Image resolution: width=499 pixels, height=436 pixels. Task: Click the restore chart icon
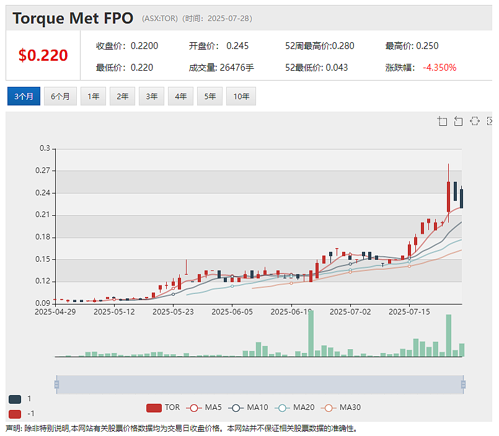click(474, 122)
